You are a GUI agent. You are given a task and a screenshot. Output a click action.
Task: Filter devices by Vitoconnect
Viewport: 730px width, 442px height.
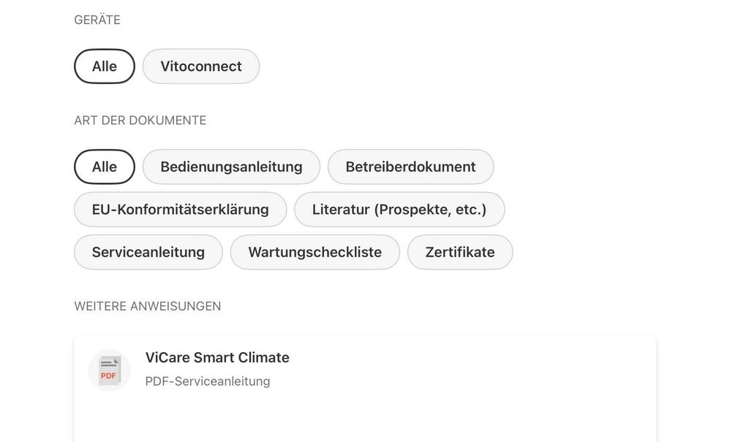coord(201,66)
